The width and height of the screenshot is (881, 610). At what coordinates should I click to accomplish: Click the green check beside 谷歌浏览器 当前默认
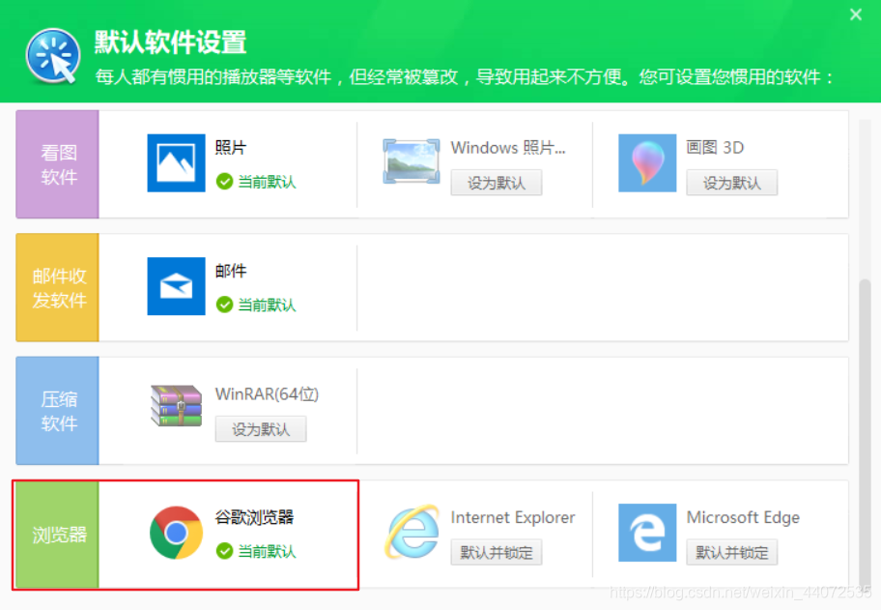(224, 551)
